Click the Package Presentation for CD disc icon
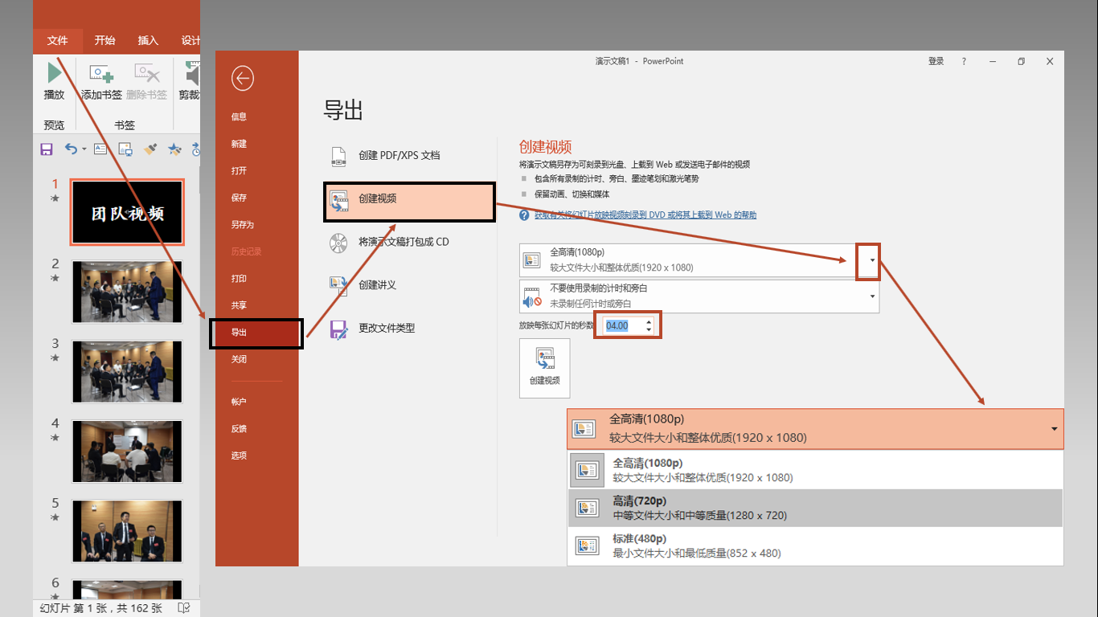Screen dimensions: 1098x617 (338, 242)
